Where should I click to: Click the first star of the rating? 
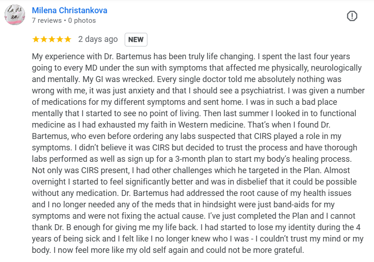[x=36, y=40]
